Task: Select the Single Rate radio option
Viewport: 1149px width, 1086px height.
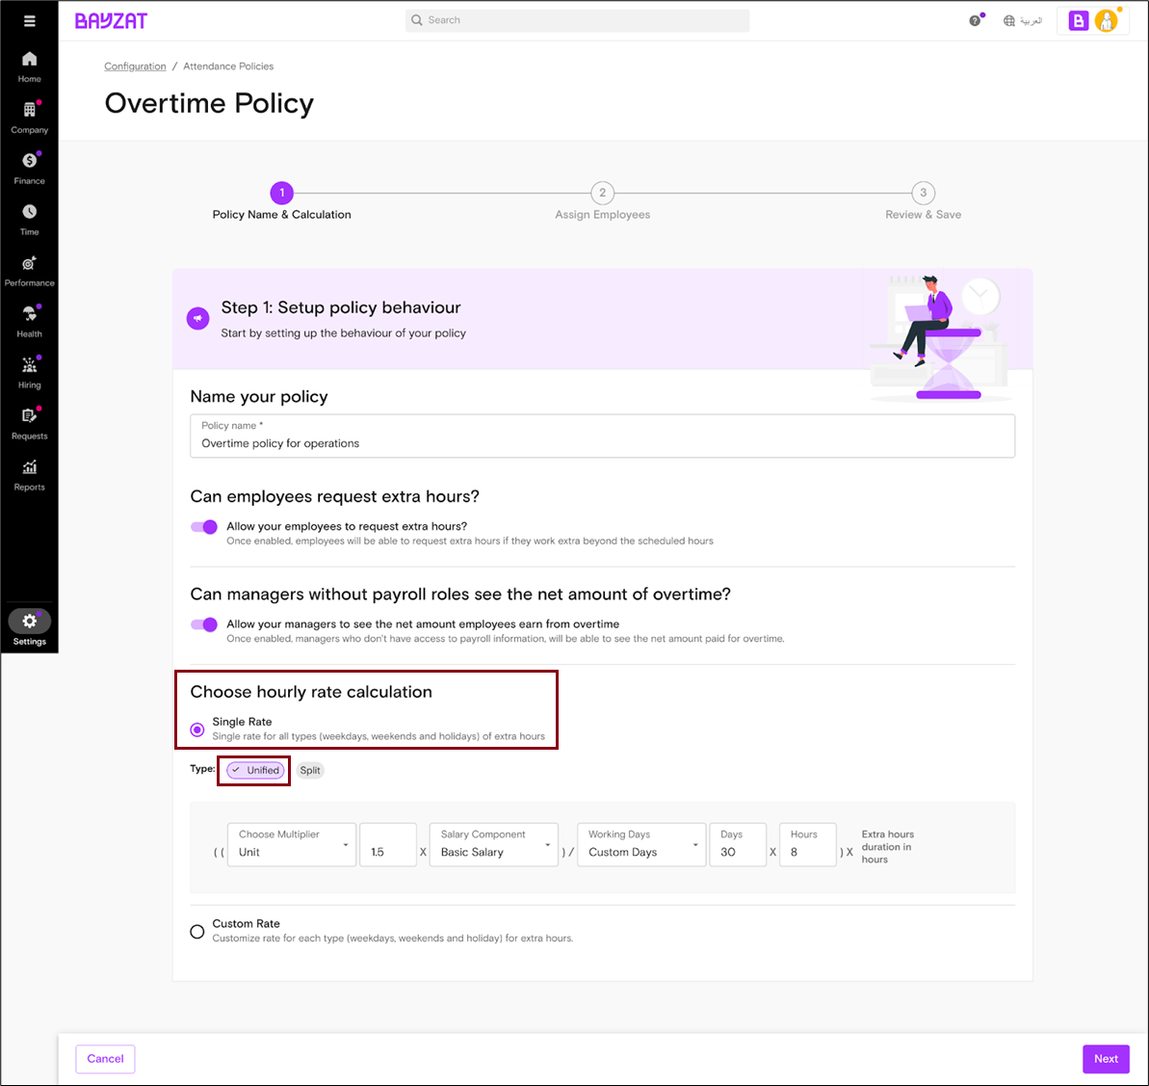Action: pos(197,729)
